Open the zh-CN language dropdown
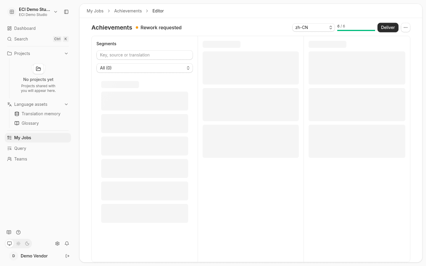This screenshot has width=426, height=266. [x=314, y=27]
